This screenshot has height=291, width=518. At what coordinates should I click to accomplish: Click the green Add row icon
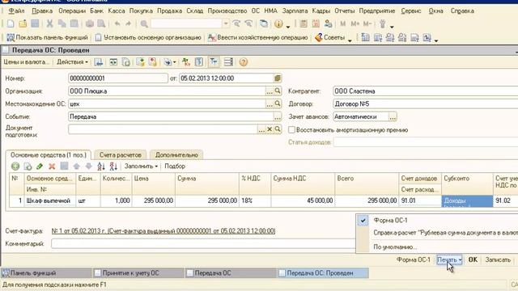tap(15, 167)
